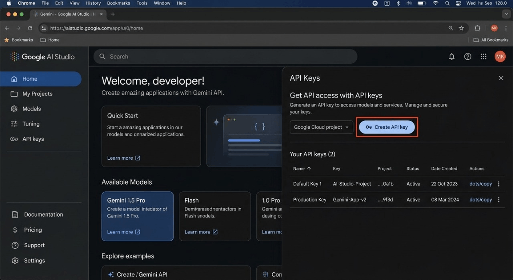The width and height of the screenshot is (513, 280).
Task: Click the Create API key button
Action: tap(386, 127)
